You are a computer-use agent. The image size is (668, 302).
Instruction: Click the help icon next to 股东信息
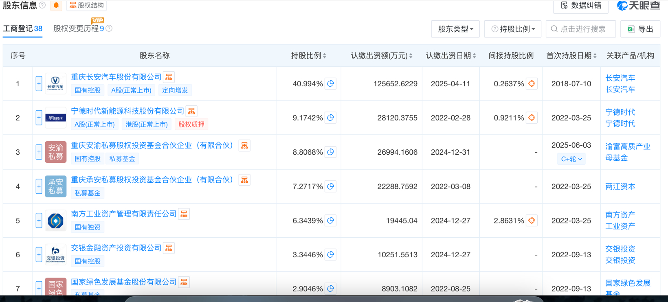[42, 5]
